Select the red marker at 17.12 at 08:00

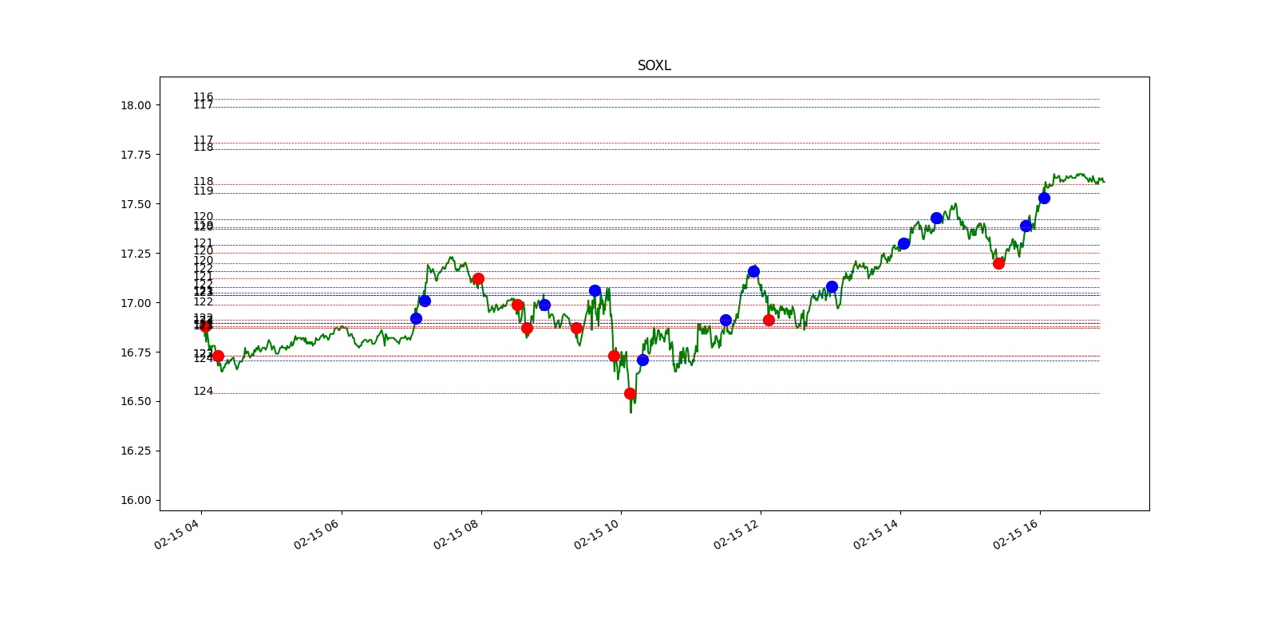[478, 279]
